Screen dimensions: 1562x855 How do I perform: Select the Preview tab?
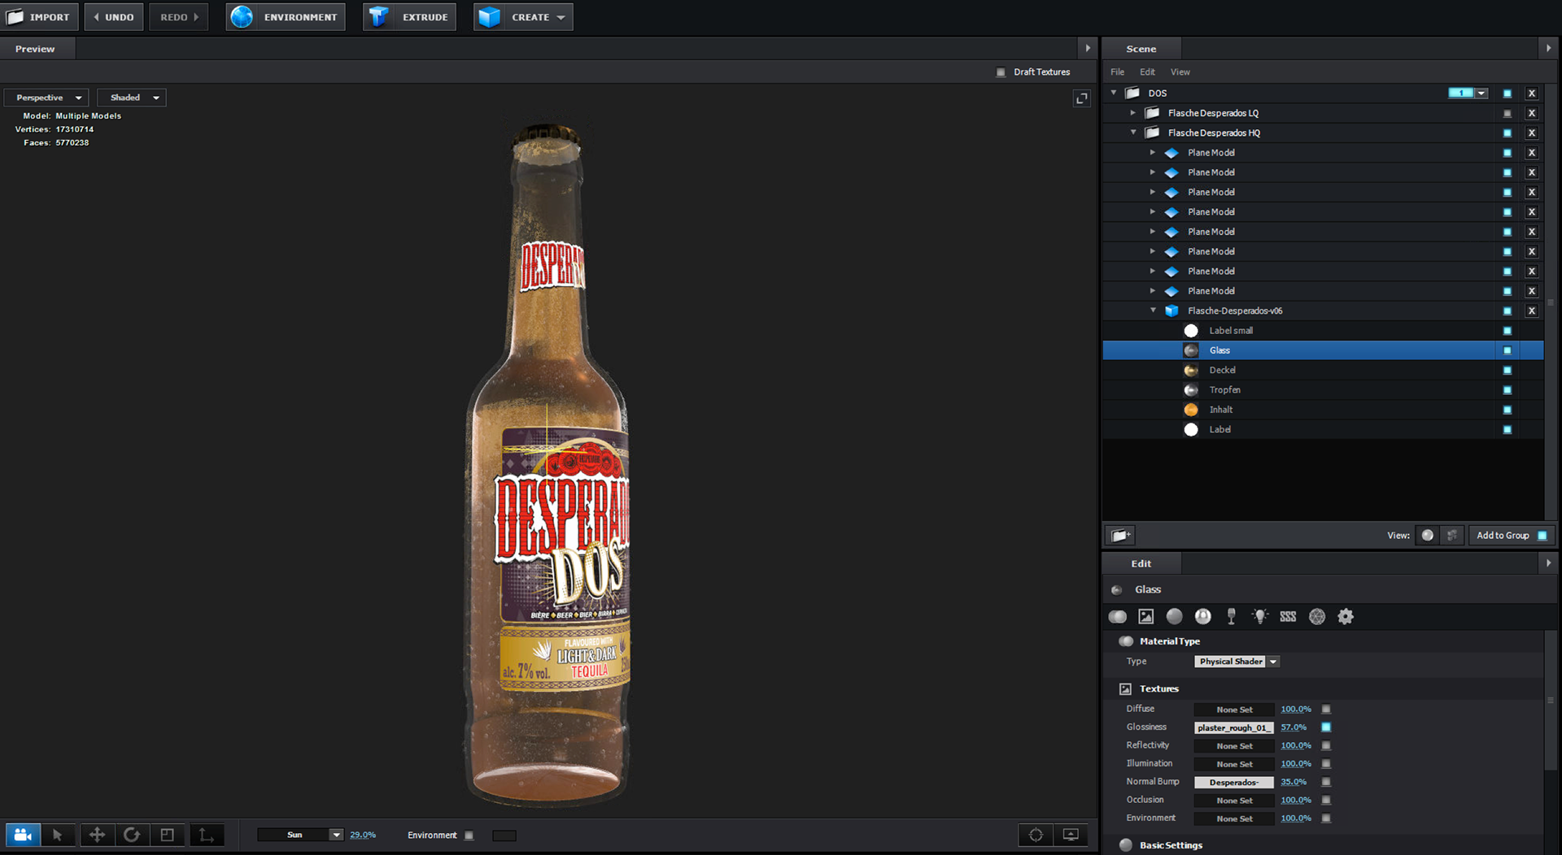click(x=36, y=49)
